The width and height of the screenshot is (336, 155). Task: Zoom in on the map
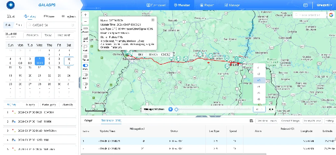pyautogui.click(x=85, y=15)
